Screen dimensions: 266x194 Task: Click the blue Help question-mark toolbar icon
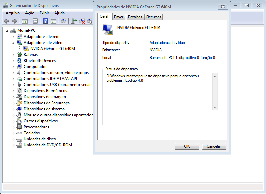click(x=45, y=21)
